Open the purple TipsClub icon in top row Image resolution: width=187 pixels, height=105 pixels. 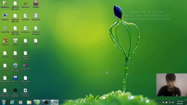tap(36, 4)
